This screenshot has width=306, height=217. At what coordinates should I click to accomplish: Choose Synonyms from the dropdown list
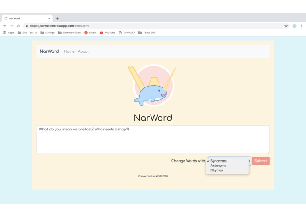[x=227, y=161]
